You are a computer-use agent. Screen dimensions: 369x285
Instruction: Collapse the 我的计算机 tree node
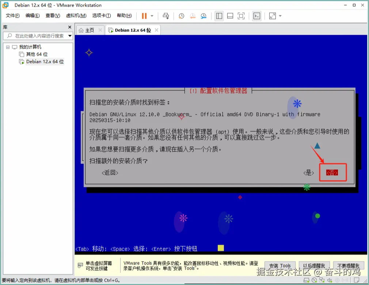coord(8,47)
